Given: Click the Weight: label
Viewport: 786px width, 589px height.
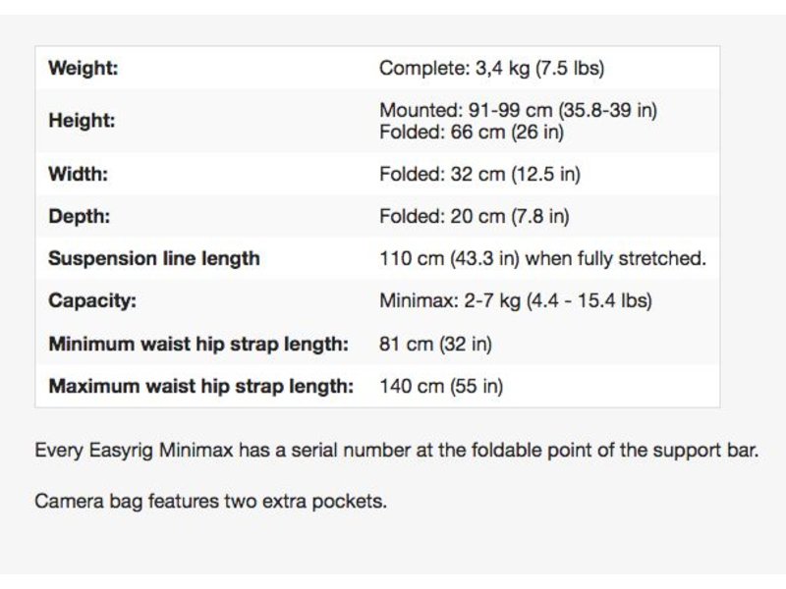Looking at the screenshot, I should pyautogui.click(x=84, y=68).
